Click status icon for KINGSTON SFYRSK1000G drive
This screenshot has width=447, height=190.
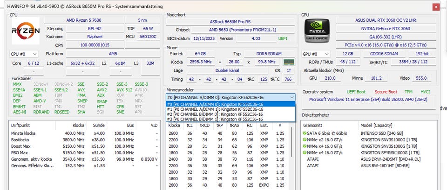(x=305, y=152)
